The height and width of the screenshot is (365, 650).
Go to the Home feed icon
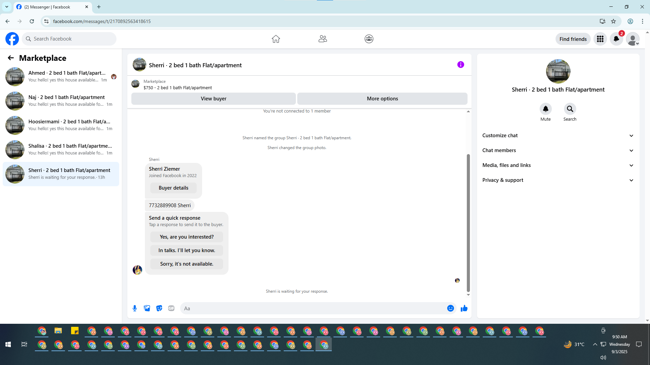click(x=276, y=39)
